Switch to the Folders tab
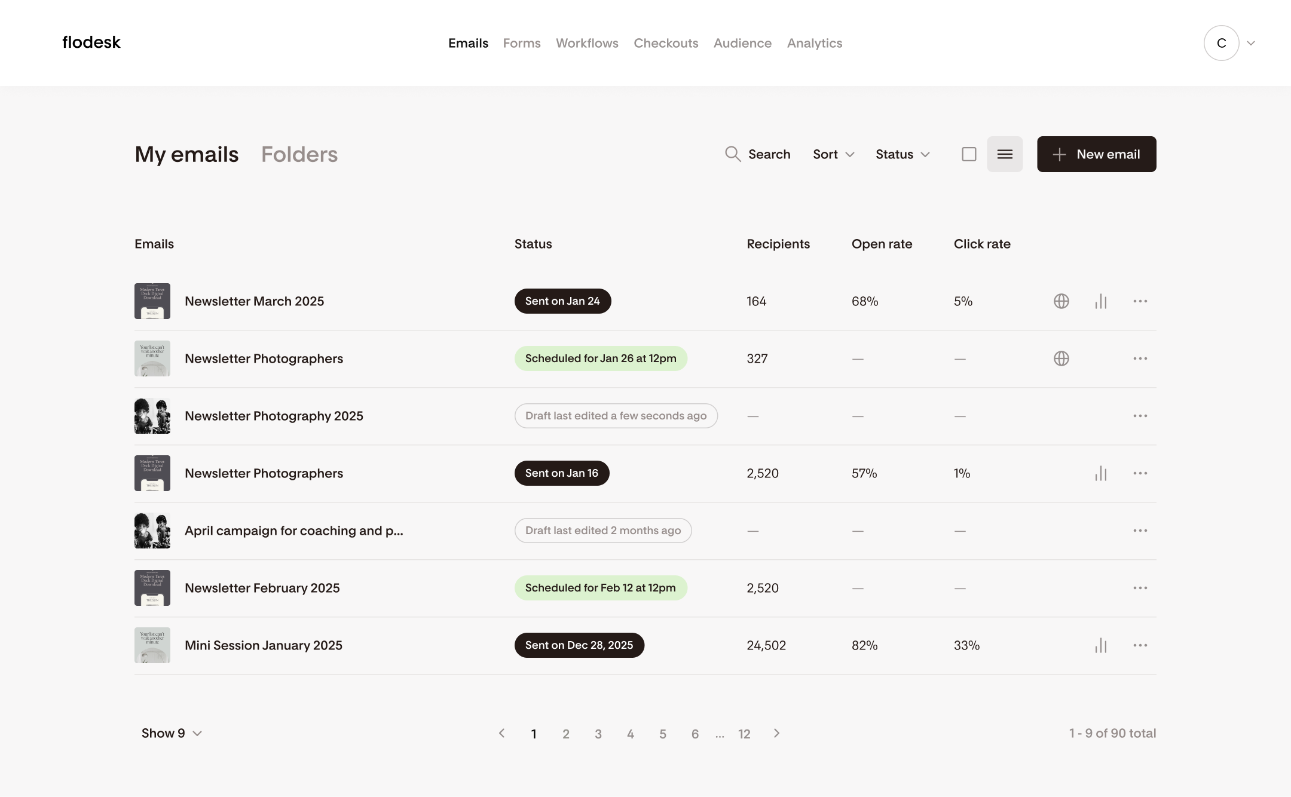 tap(299, 154)
